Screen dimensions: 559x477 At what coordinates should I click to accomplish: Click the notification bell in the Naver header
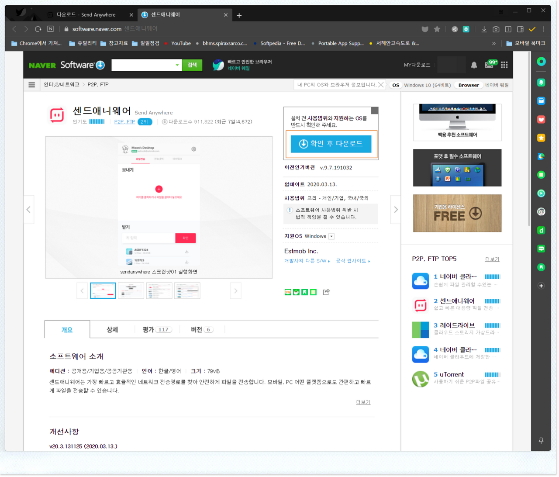pos(474,65)
